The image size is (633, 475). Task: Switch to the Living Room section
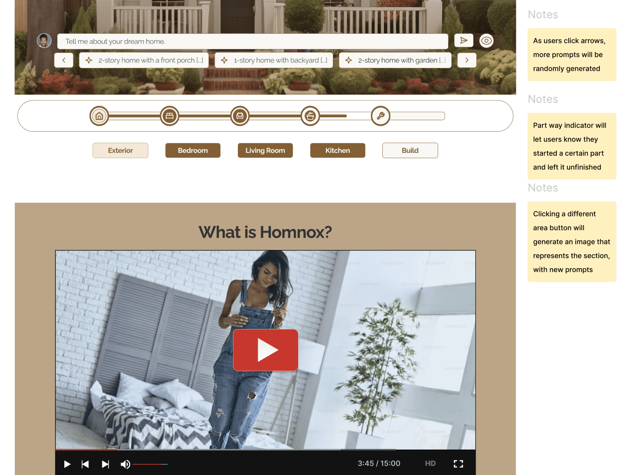pos(265,150)
